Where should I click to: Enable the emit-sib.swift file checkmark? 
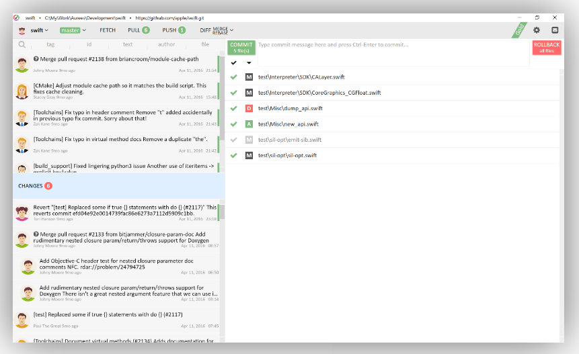pyautogui.click(x=233, y=140)
